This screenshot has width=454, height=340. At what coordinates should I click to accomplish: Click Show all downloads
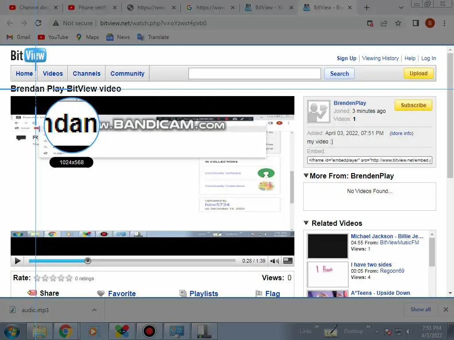tap(420, 309)
